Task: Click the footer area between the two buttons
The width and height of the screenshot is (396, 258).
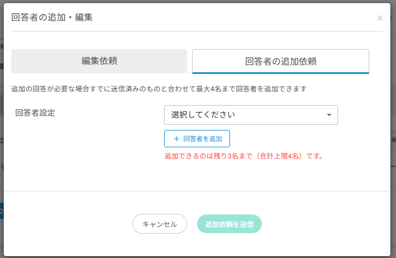Action: (192, 224)
